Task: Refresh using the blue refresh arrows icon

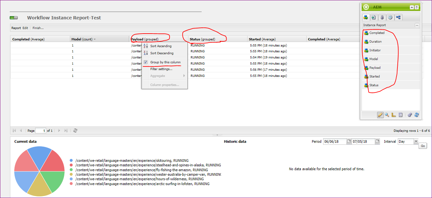Action: point(416,115)
